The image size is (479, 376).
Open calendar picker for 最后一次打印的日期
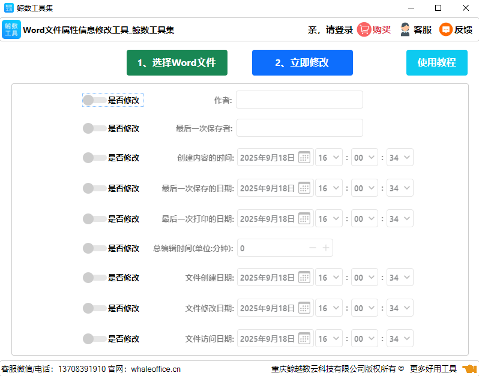click(x=304, y=218)
